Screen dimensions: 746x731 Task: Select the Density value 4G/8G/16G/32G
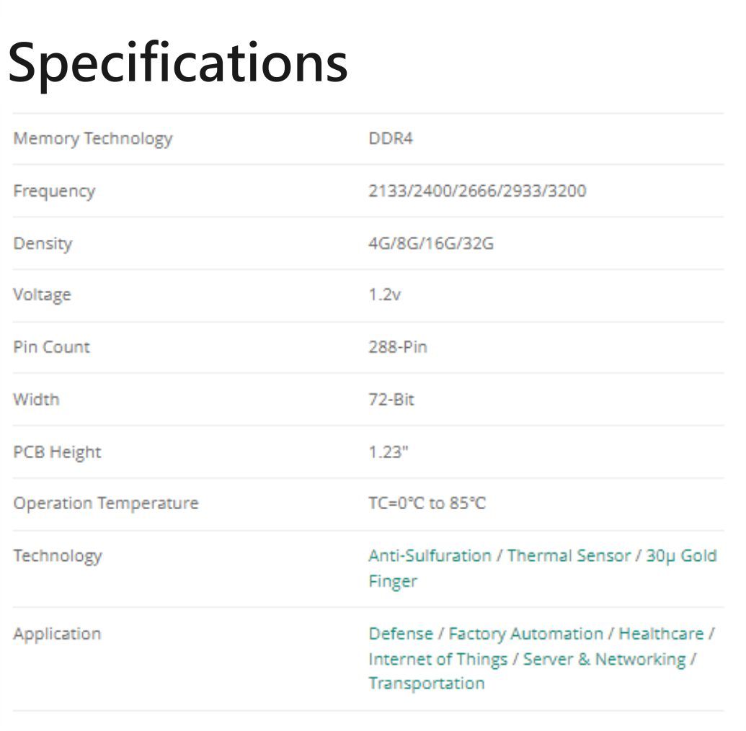click(431, 243)
